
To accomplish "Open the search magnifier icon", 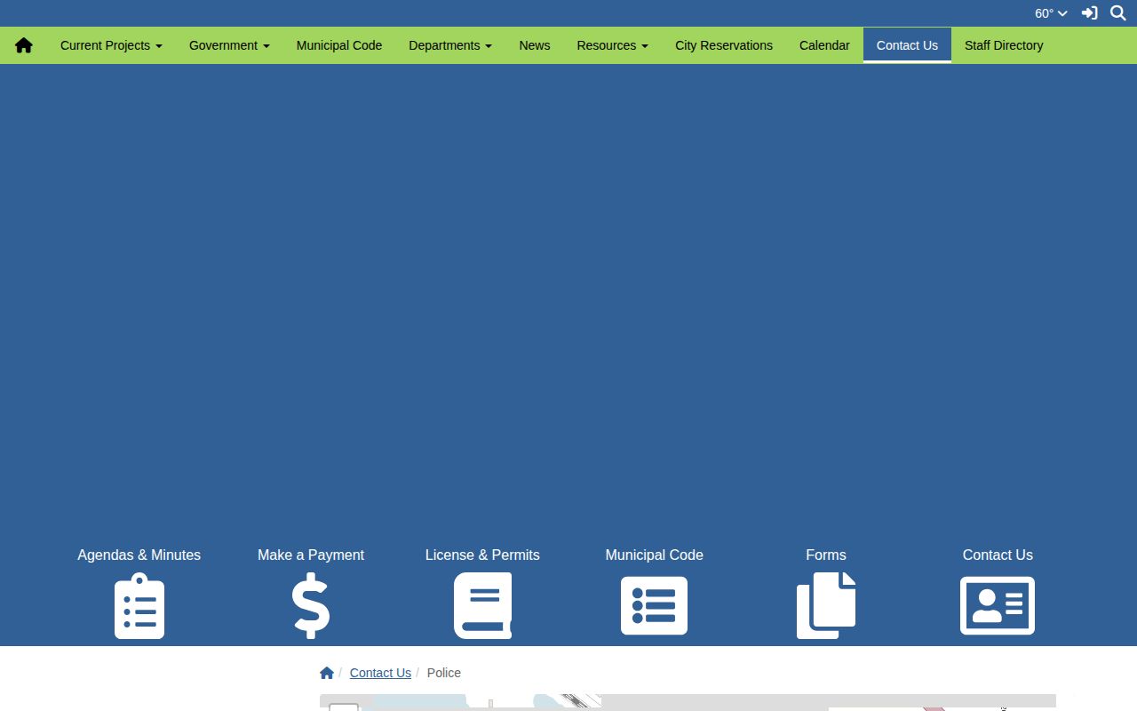I will pyautogui.click(x=1118, y=13).
